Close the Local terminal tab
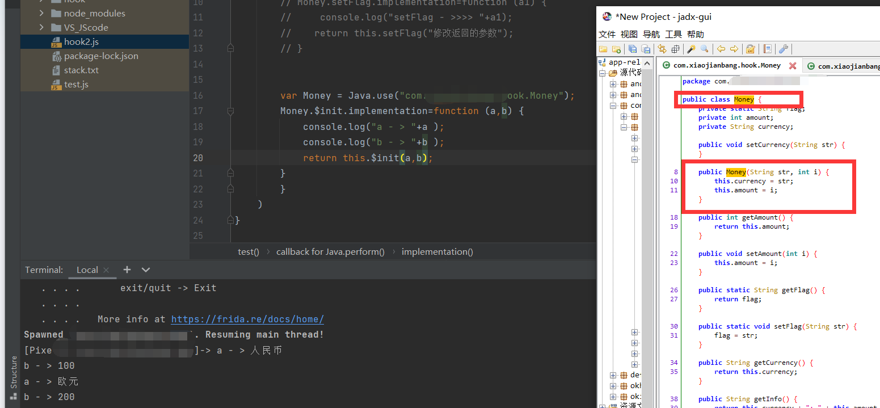This screenshot has width=880, height=408. click(x=106, y=271)
